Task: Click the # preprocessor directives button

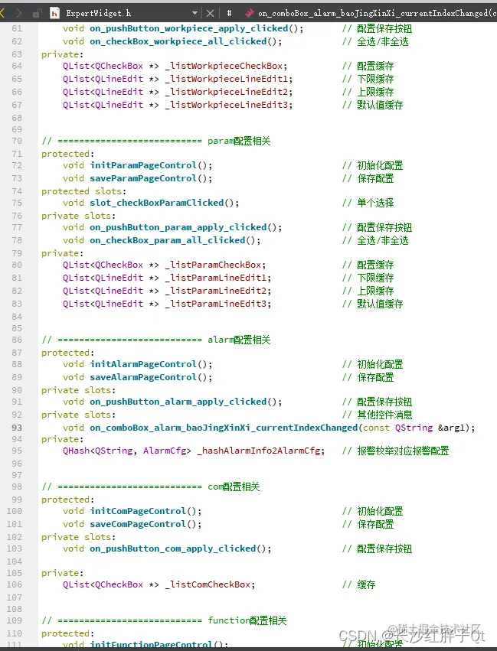Action: pyautogui.click(x=229, y=13)
